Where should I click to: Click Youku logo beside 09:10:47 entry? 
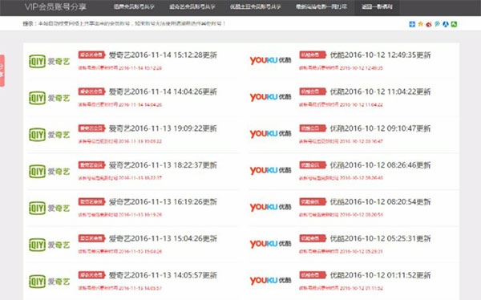click(x=271, y=134)
